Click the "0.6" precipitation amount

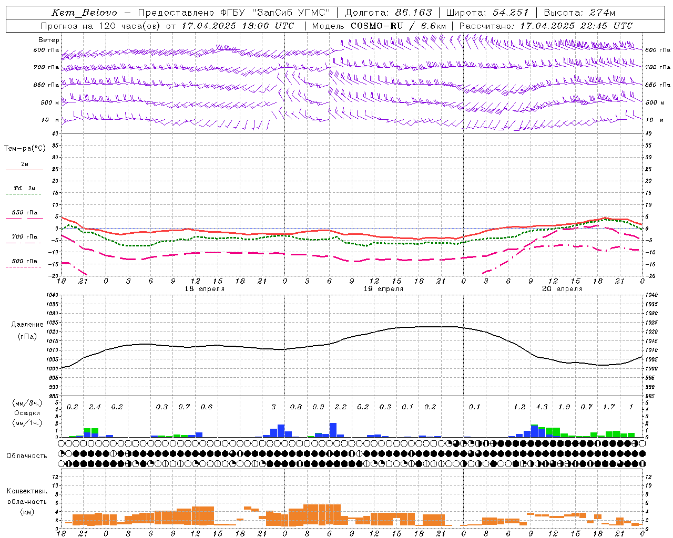point(207,407)
